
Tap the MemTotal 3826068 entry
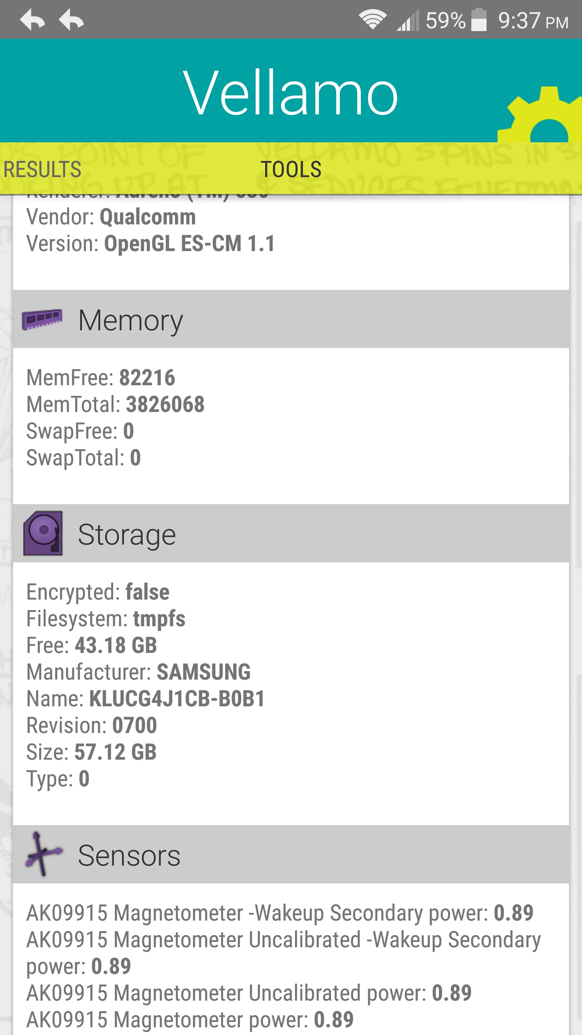[x=116, y=404]
